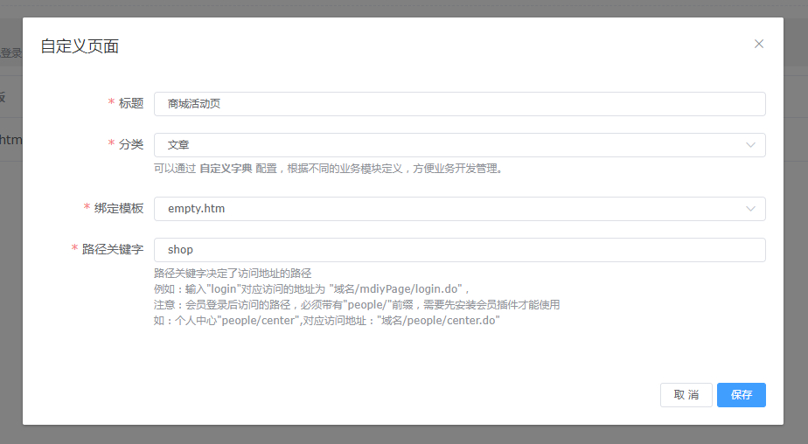Click the 路径关键字 field label

(x=112, y=249)
